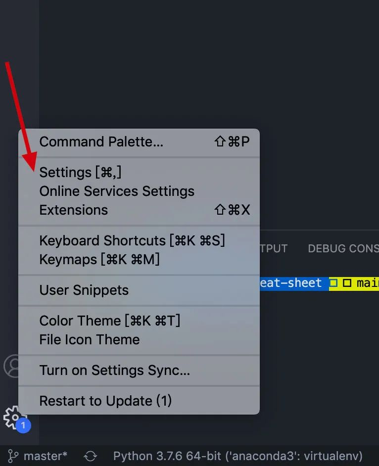Click the master branch name in status bar
The width and height of the screenshot is (379, 466).
pyautogui.click(x=46, y=456)
